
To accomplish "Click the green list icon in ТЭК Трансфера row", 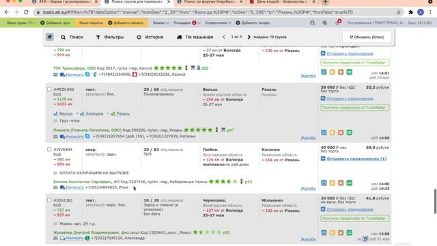I will pos(349,72).
